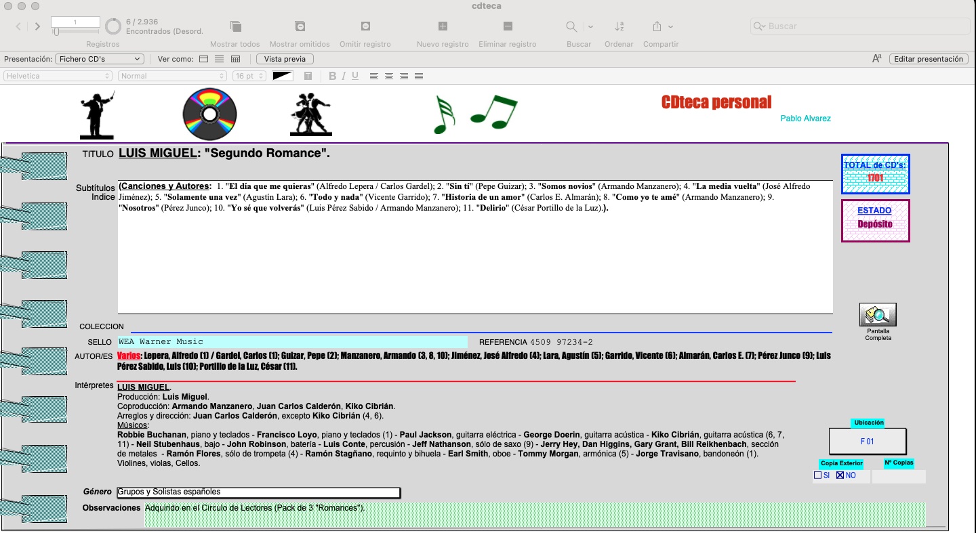Screen dimensions: 976x533
Task: Open the Presentación Fichero CD's dropdown
Action: point(99,59)
